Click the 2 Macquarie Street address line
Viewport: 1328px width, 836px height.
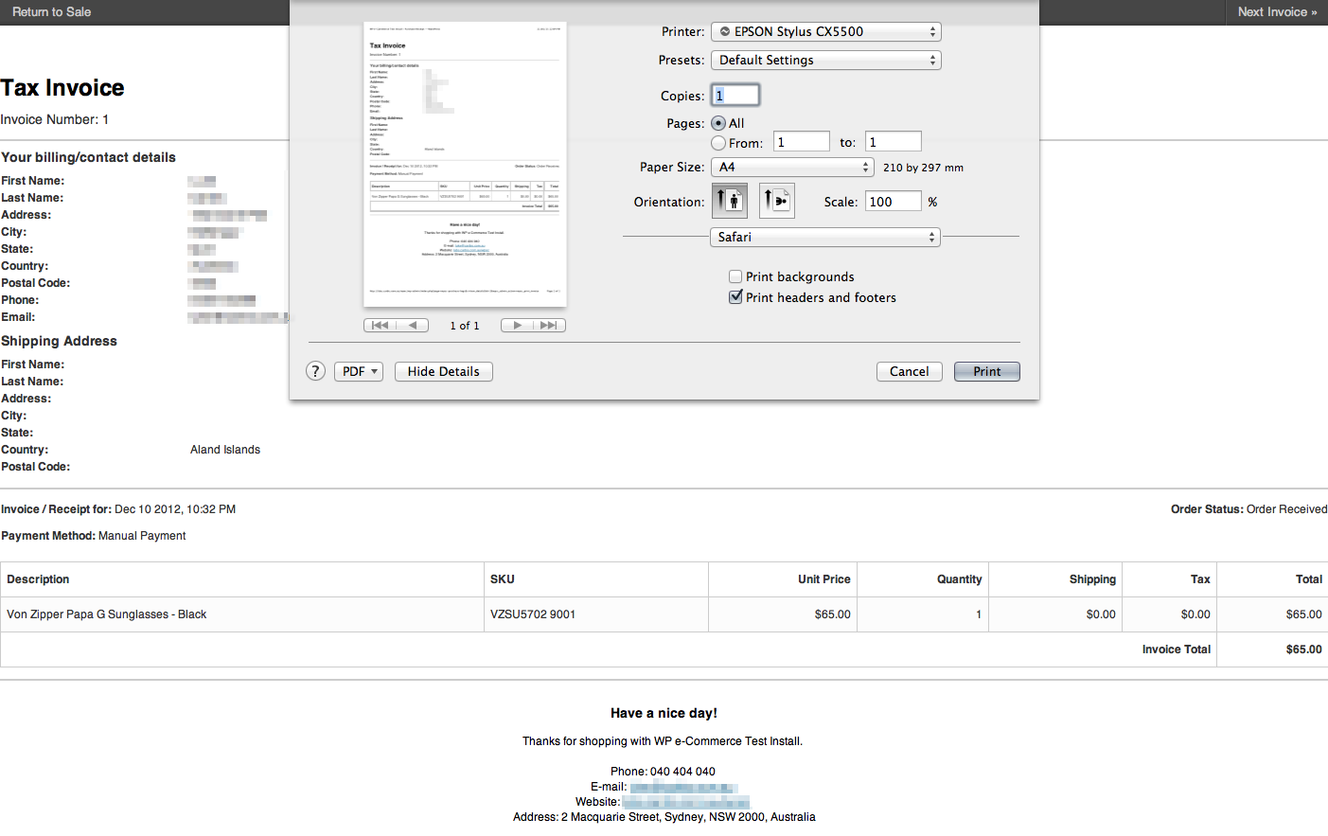point(664,817)
